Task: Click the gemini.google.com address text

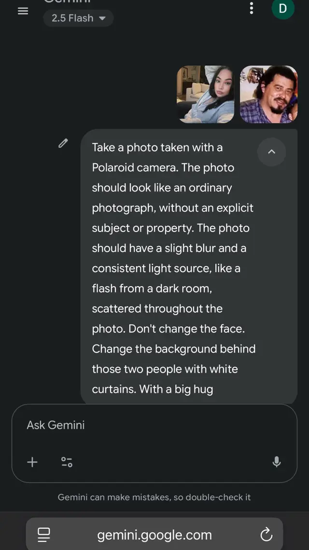Action: 154,535
